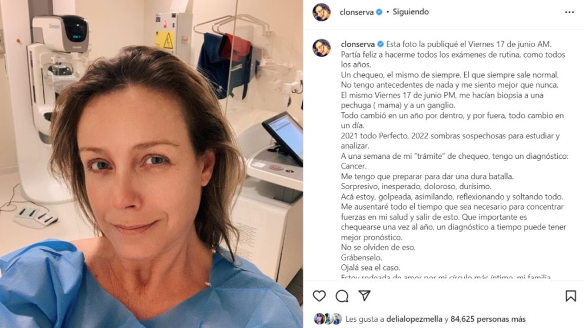Open comments with speech bubble icon

(x=342, y=296)
